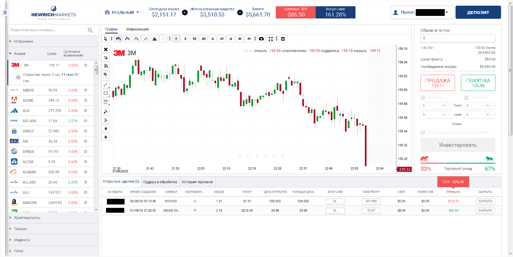Switch chart to candlestick style
This screenshot has width=513, height=257.
point(118,39)
